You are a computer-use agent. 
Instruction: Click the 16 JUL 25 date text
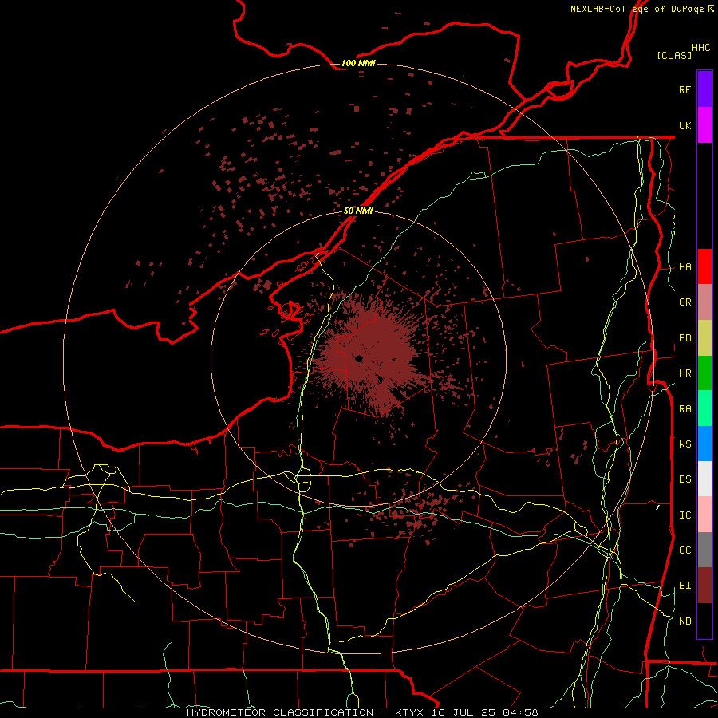click(x=464, y=712)
